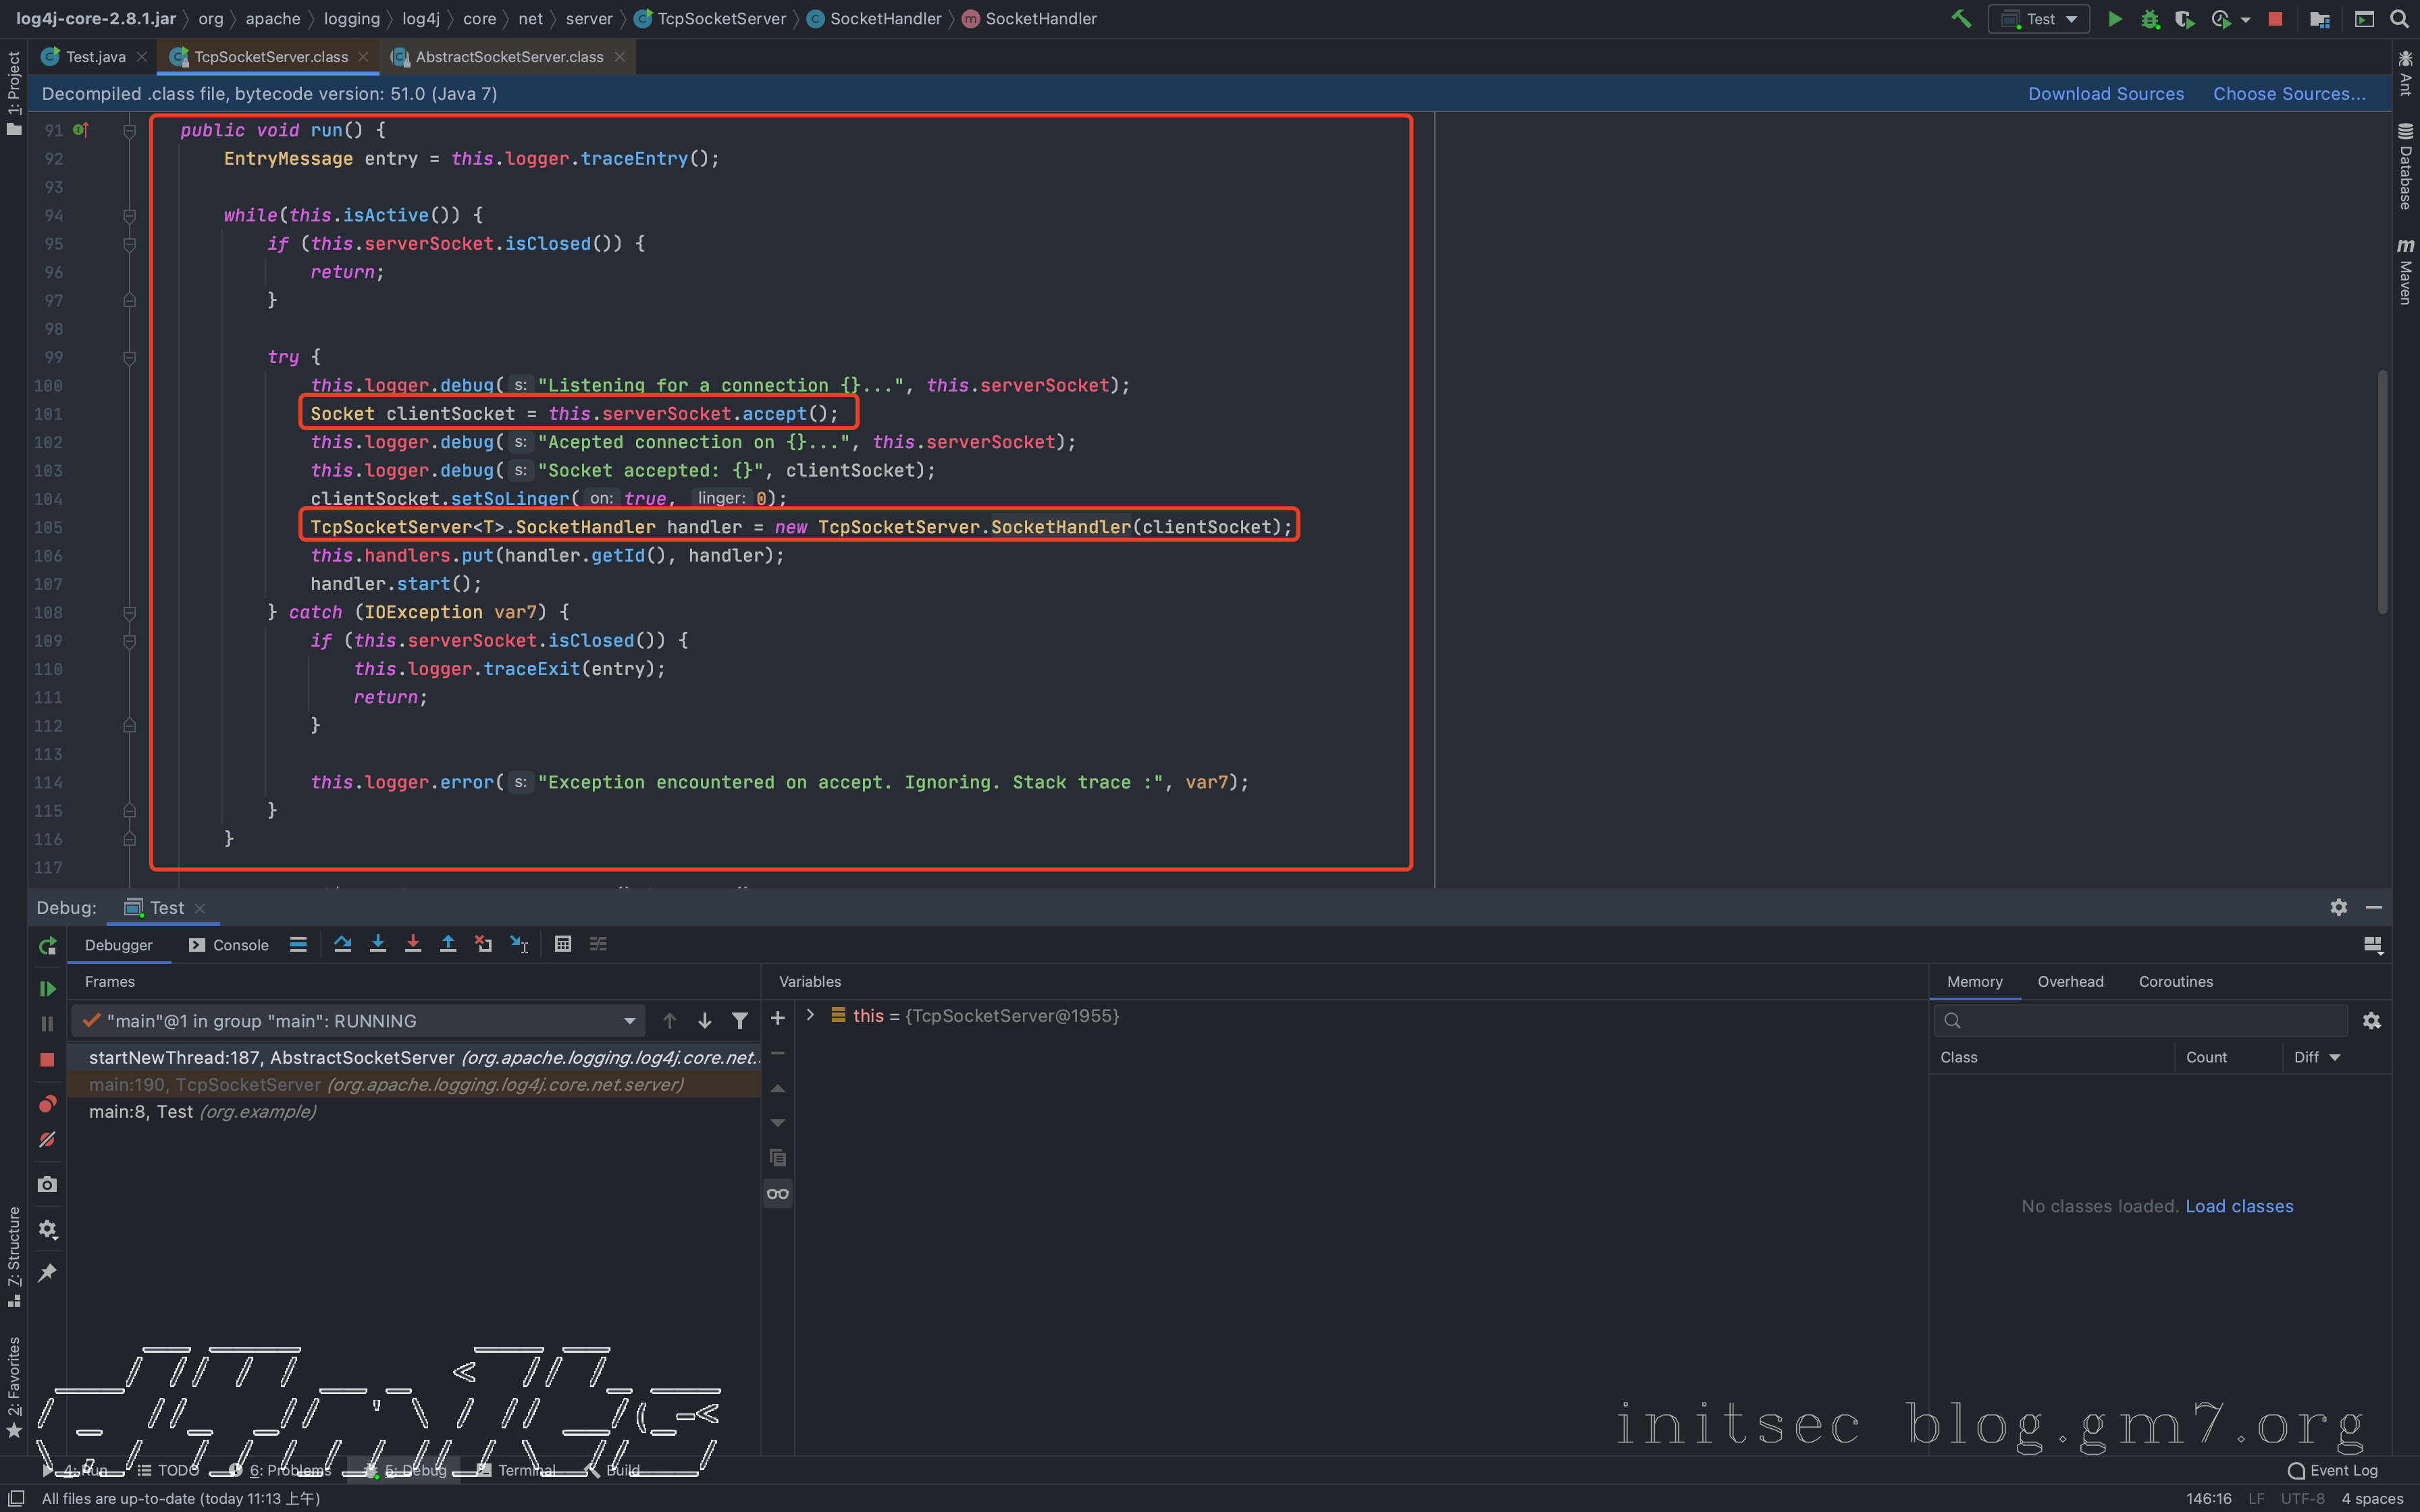Click the Step Into icon
Image resolution: width=2420 pixels, height=1512 pixels.
click(x=378, y=944)
